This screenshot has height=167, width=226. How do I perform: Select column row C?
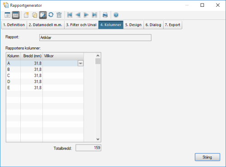[x=45, y=75]
